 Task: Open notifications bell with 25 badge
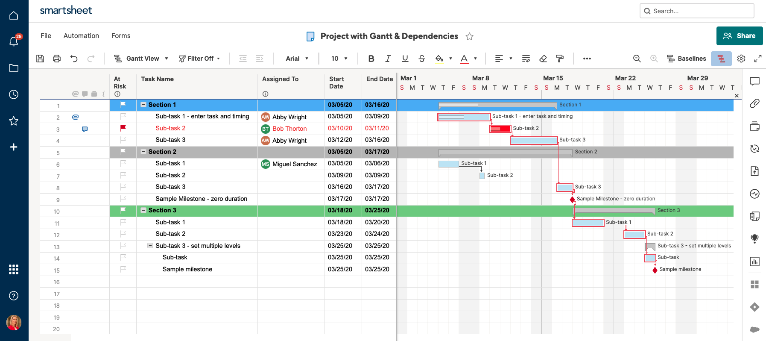pyautogui.click(x=14, y=41)
